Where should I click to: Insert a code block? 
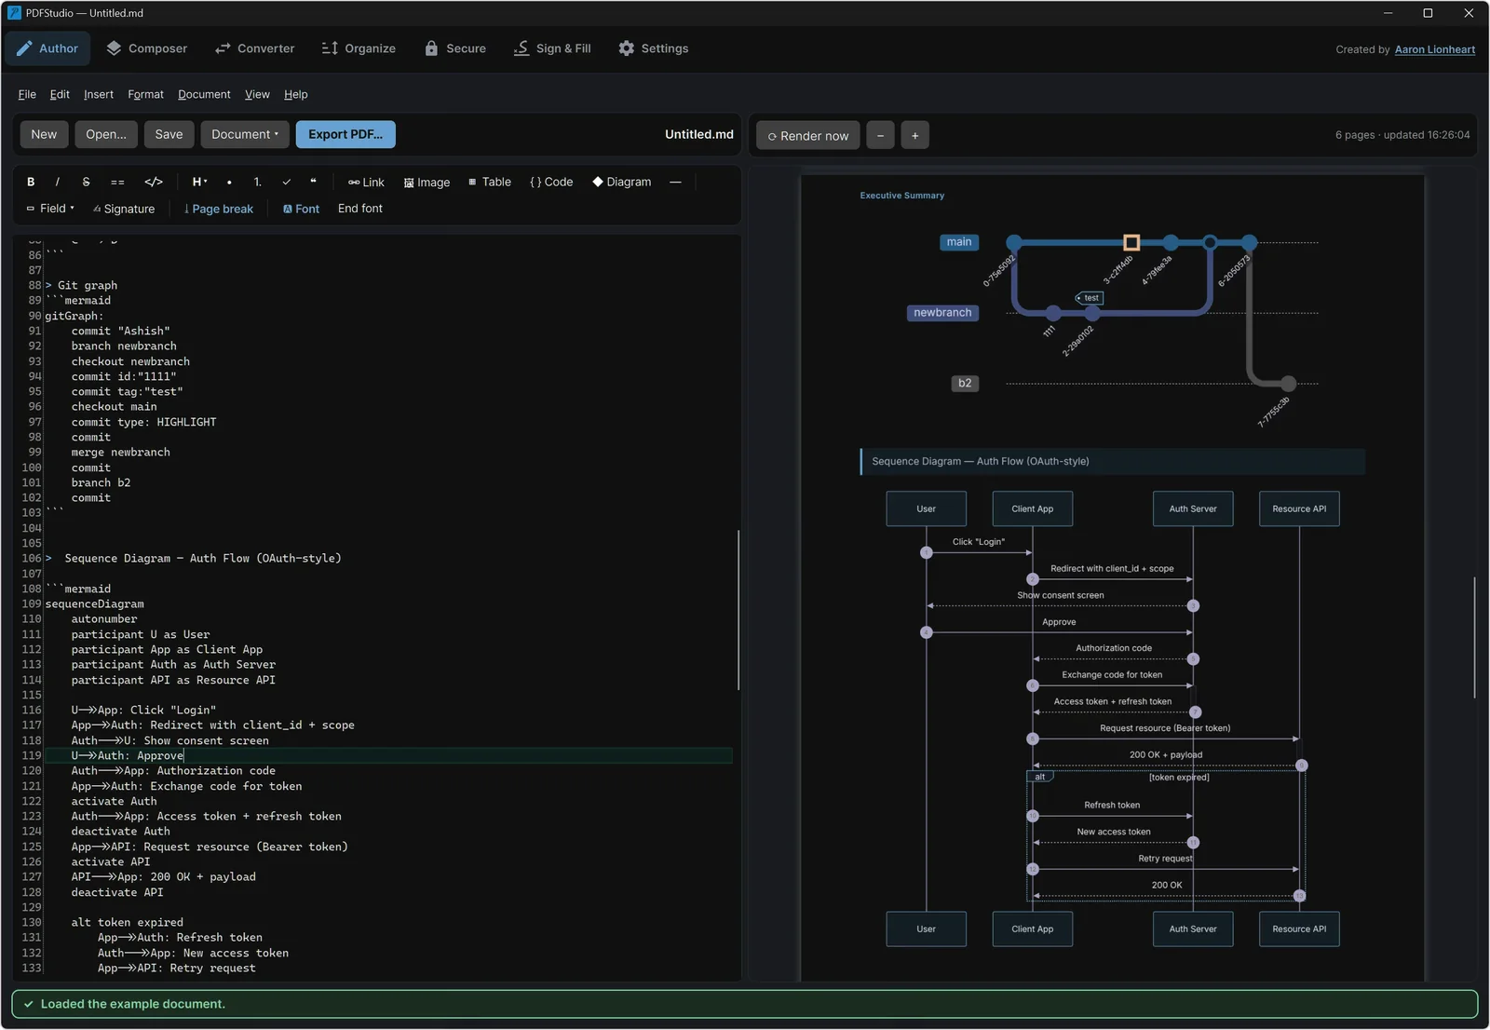(551, 183)
